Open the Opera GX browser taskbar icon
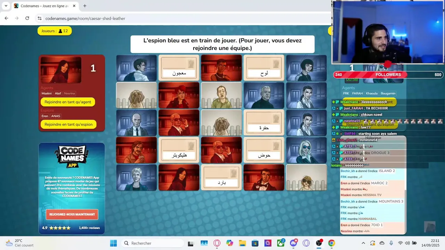 [x=217, y=243]
